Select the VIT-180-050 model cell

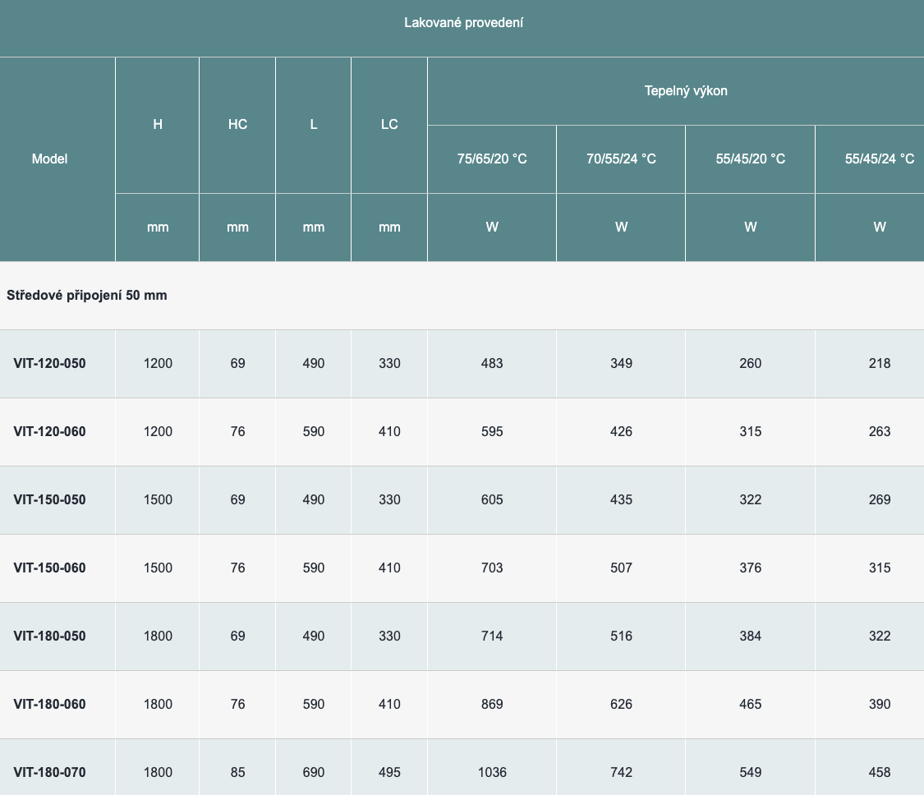click(49, 636)
